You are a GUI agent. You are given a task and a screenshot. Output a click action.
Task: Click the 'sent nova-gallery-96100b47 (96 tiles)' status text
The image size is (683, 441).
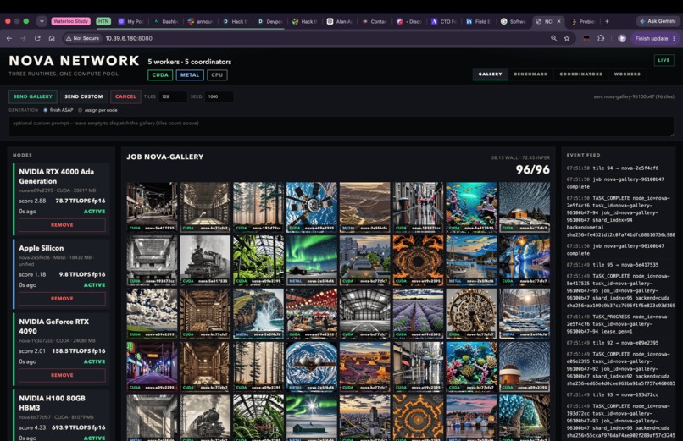coord(633,96)
